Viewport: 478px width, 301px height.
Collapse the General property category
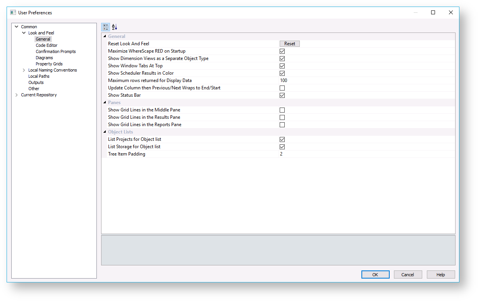point(105,36)
